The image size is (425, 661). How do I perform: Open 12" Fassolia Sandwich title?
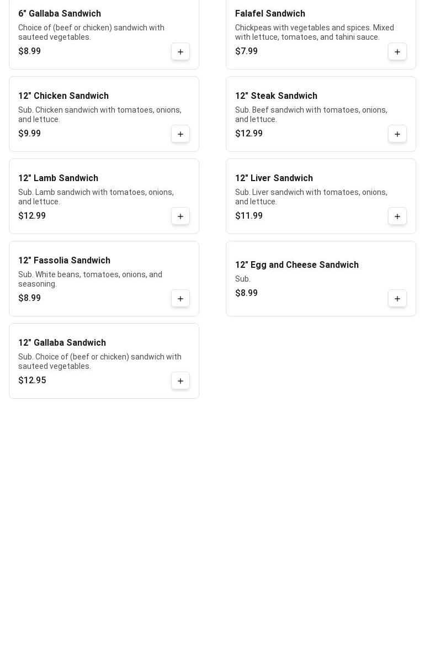point(64,261)
